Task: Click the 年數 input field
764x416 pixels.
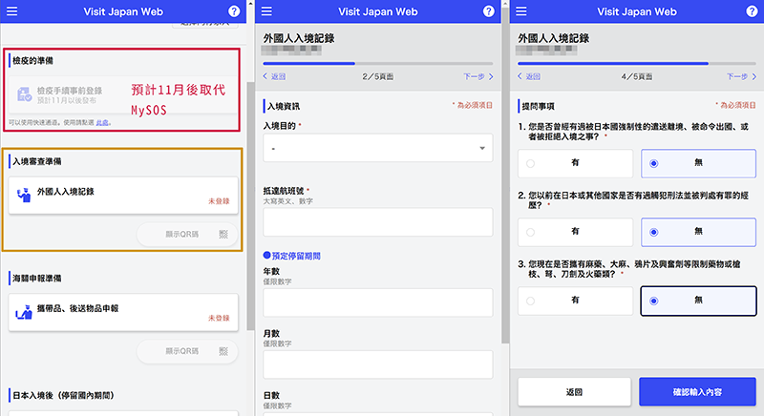Action: (377, 302)
